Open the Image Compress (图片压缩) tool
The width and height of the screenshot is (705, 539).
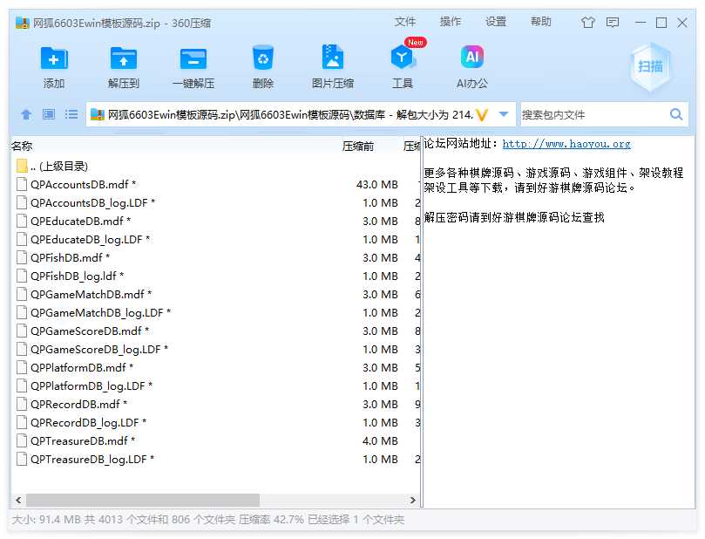point(333,57)
